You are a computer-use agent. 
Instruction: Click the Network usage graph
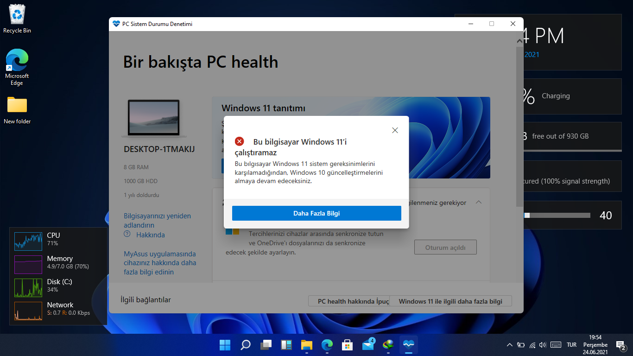[x=28, y=311]
